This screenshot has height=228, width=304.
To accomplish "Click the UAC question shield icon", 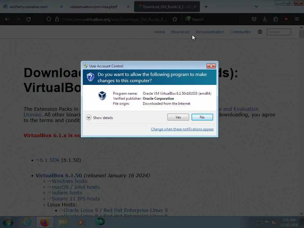I will pos(90,77).
